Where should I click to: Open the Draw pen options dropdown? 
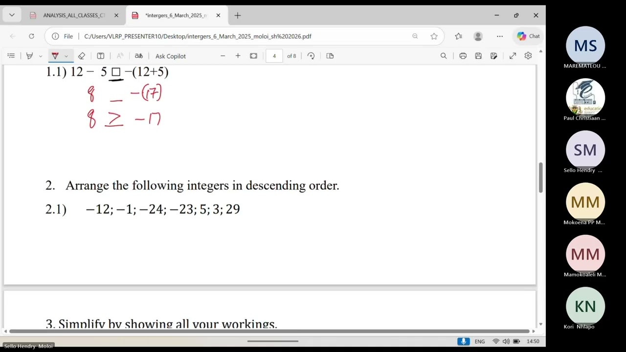(x=66, y=56)
